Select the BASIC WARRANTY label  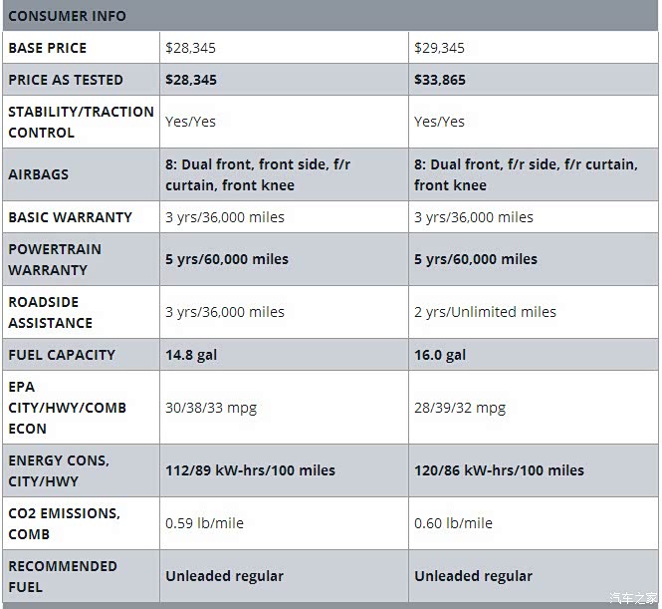70,217
